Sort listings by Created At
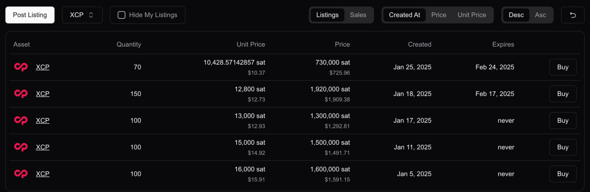The image size is (590, 192). 404,15
